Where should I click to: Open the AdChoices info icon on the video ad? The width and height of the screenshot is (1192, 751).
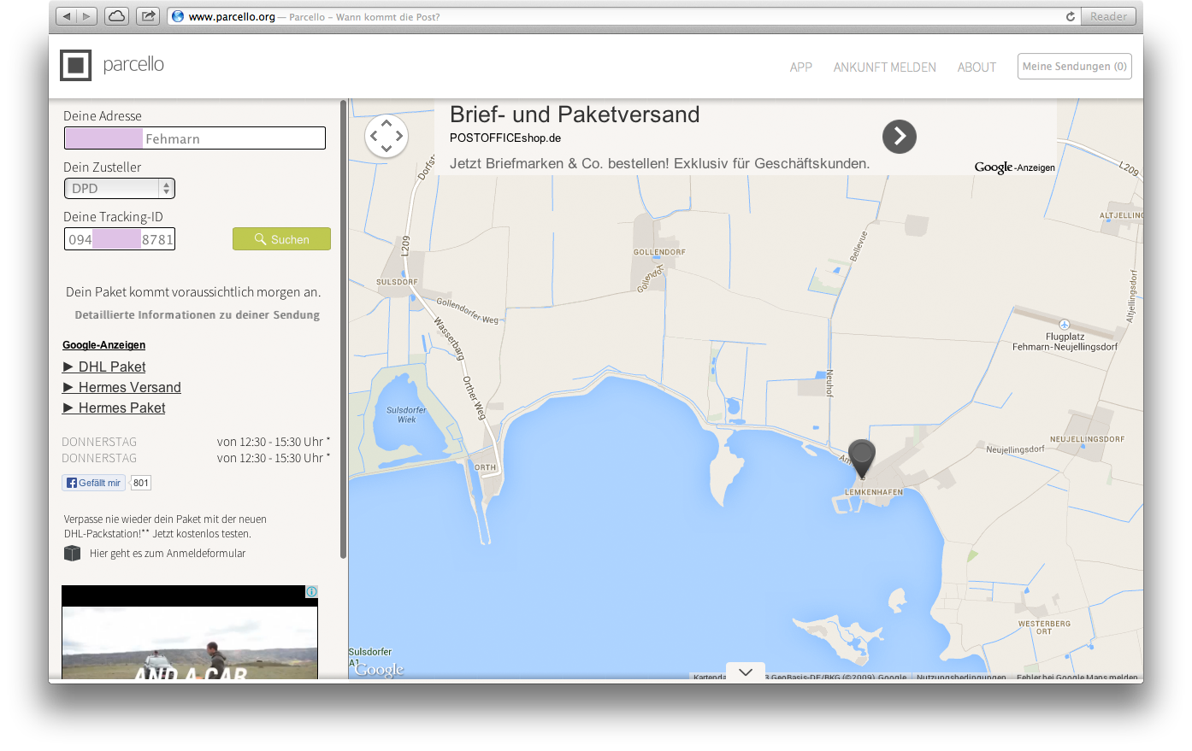(x=312, y=591)
